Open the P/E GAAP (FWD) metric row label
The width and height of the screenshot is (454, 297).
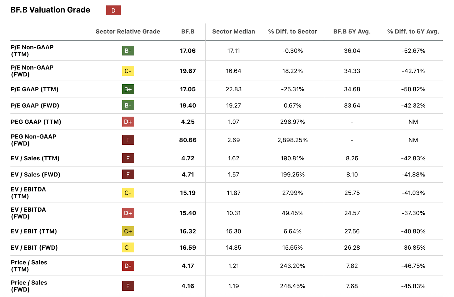point(35,106)
